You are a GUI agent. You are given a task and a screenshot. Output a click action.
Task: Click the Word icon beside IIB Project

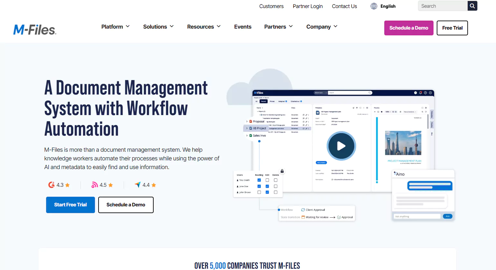point(251,128)
